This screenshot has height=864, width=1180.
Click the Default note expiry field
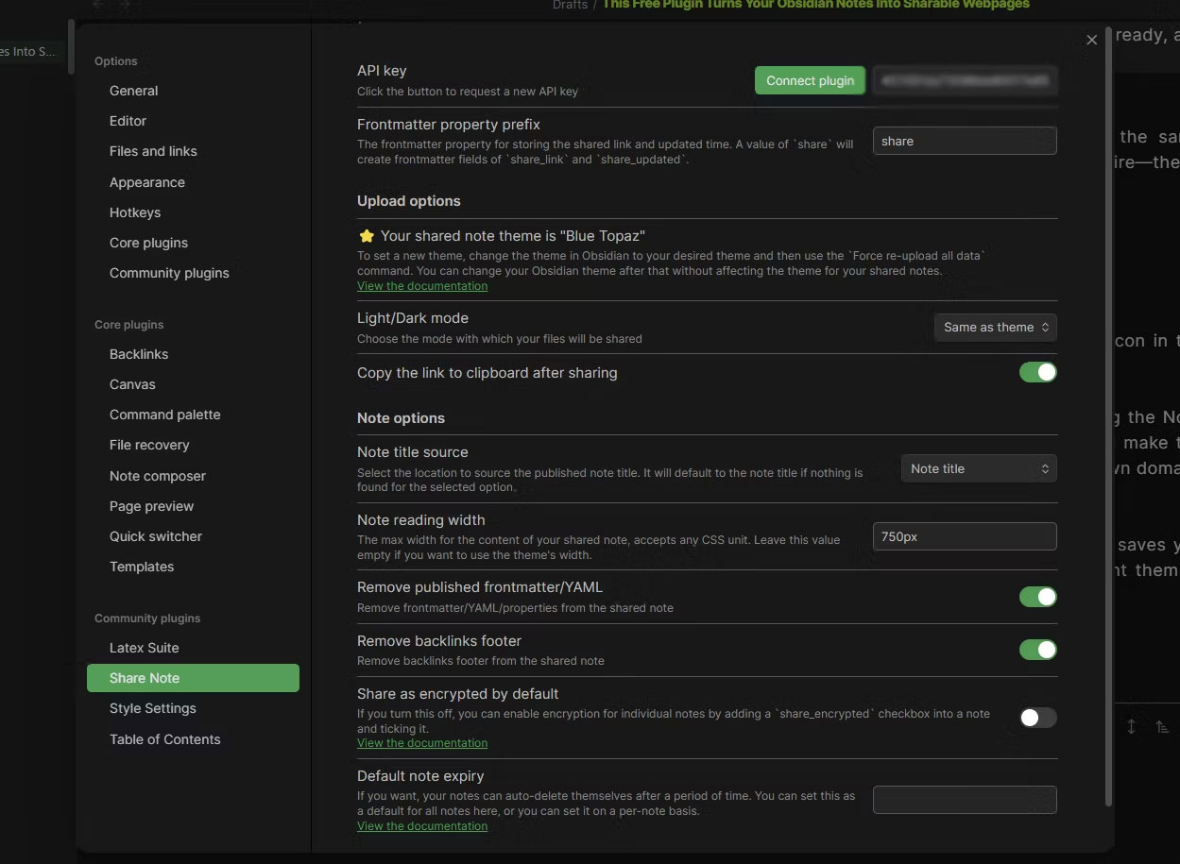click(x=965, y=800)
